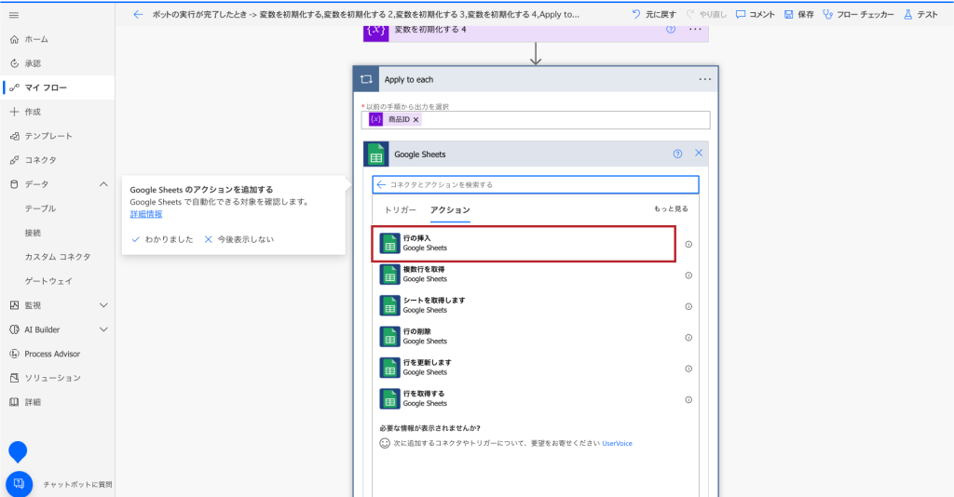Click info icon for 複数行を取得
Image resolution: width=954 pixels, height=497 pixels.
[688, 275]
